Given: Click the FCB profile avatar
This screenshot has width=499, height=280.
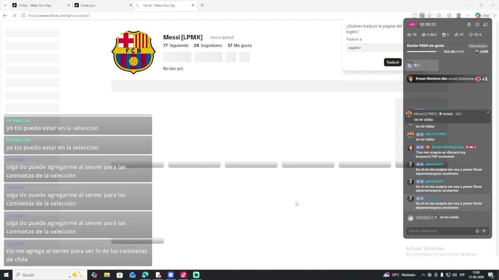Looking at the screenshot, I should pyautogui.click(x=134, y=52).
